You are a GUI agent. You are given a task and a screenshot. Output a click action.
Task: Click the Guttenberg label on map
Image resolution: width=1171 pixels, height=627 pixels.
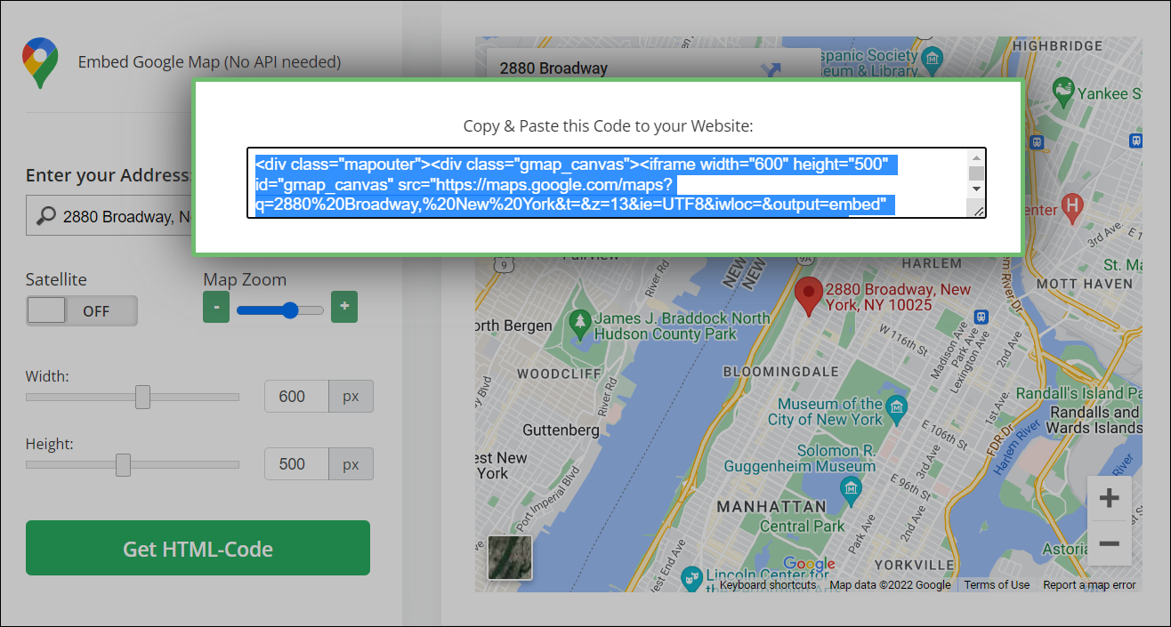(561, 430)
